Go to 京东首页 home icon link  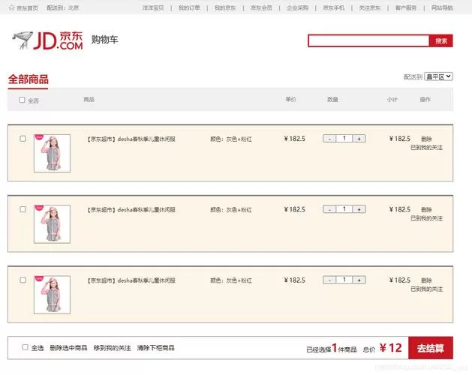pos(23,8)
